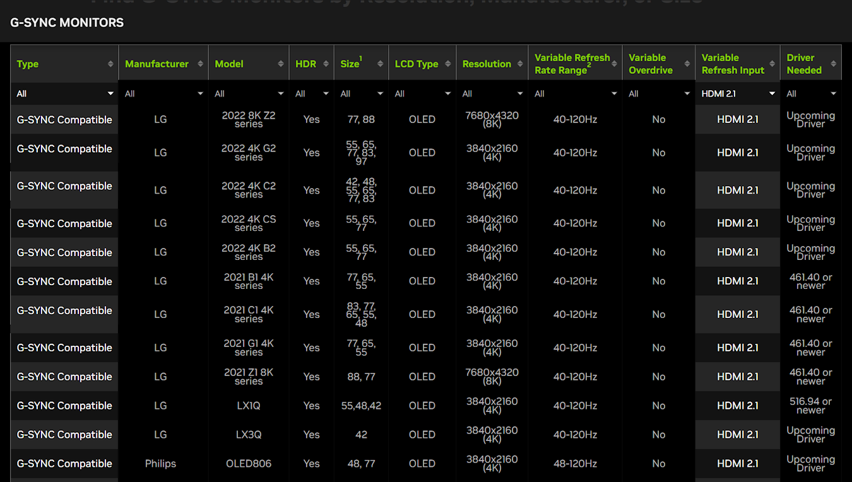The height and width of the screenshot is (482, 852).
Task: Select the LX1Q model cell
Action: (x=249, y=406)
